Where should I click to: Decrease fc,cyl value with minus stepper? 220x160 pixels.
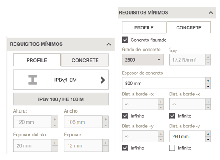pos(208,62)
